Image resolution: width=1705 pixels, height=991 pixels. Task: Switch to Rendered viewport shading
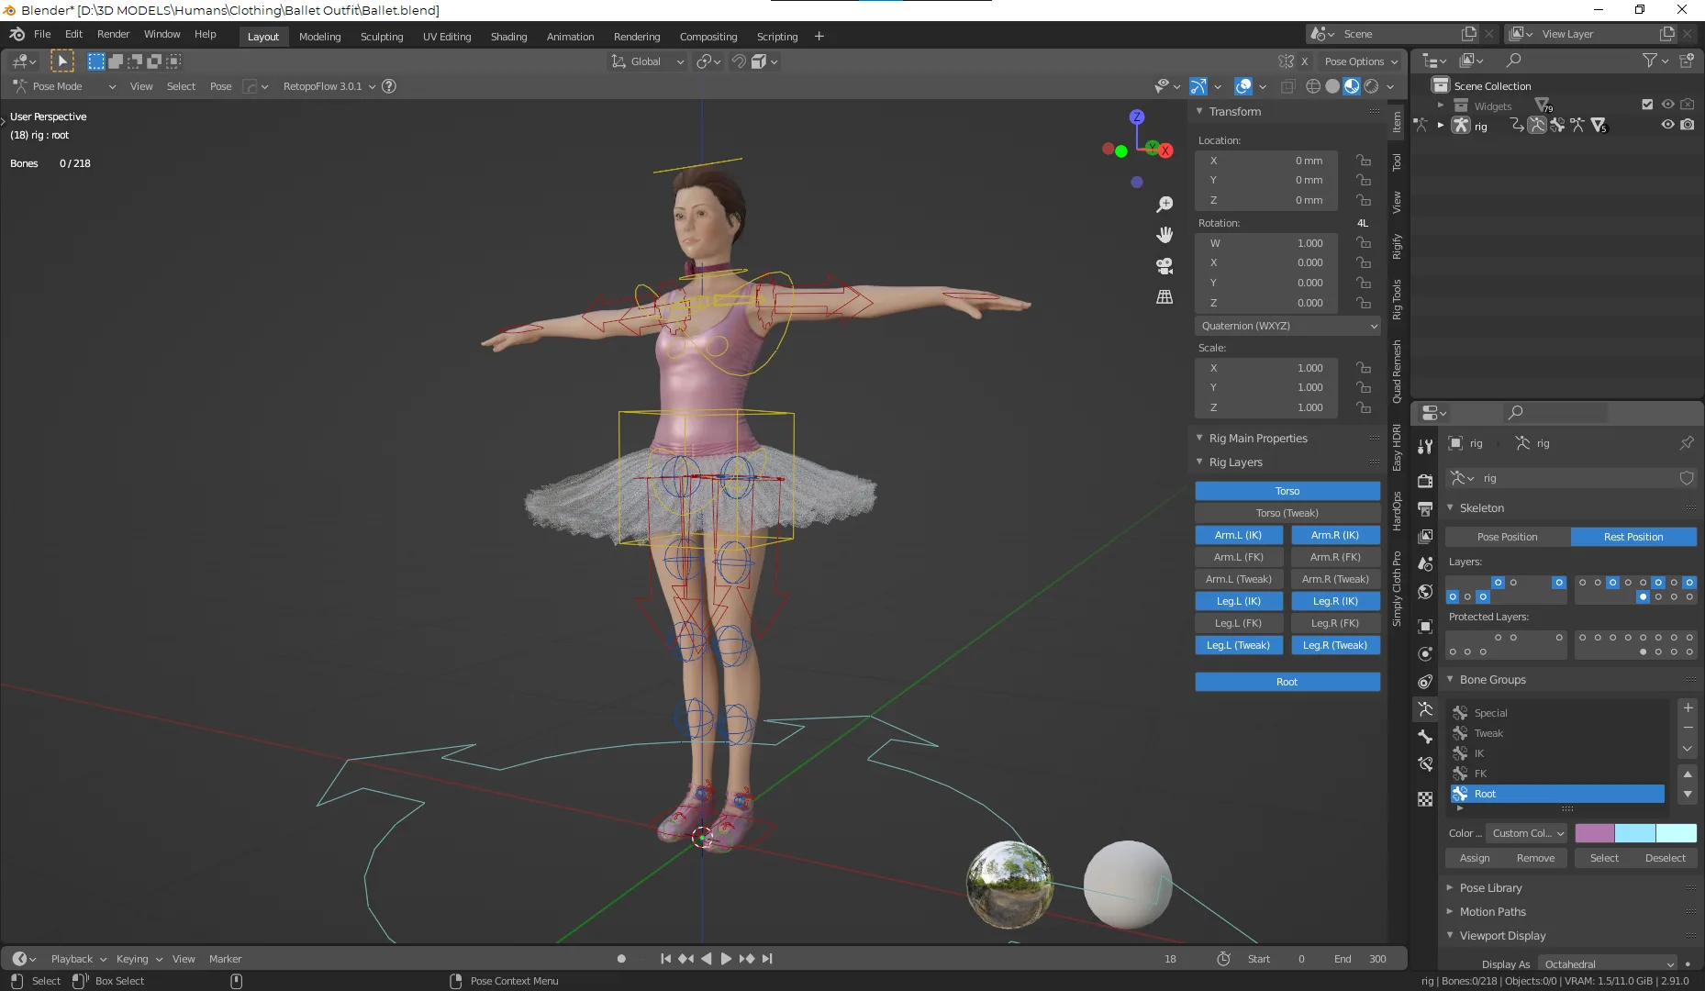pyautogui.click(x=1371, y=86)
